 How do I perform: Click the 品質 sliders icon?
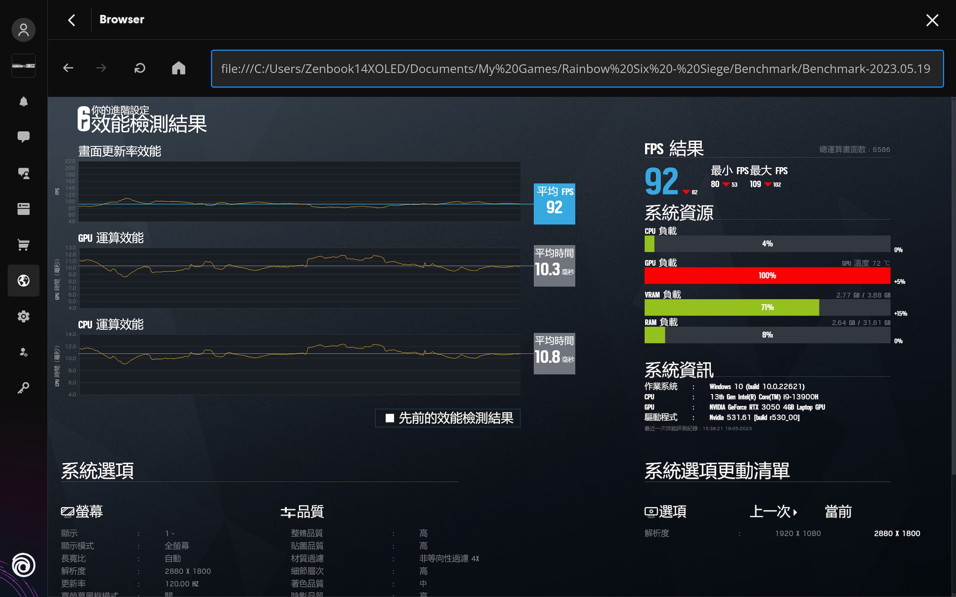(288, 512)
